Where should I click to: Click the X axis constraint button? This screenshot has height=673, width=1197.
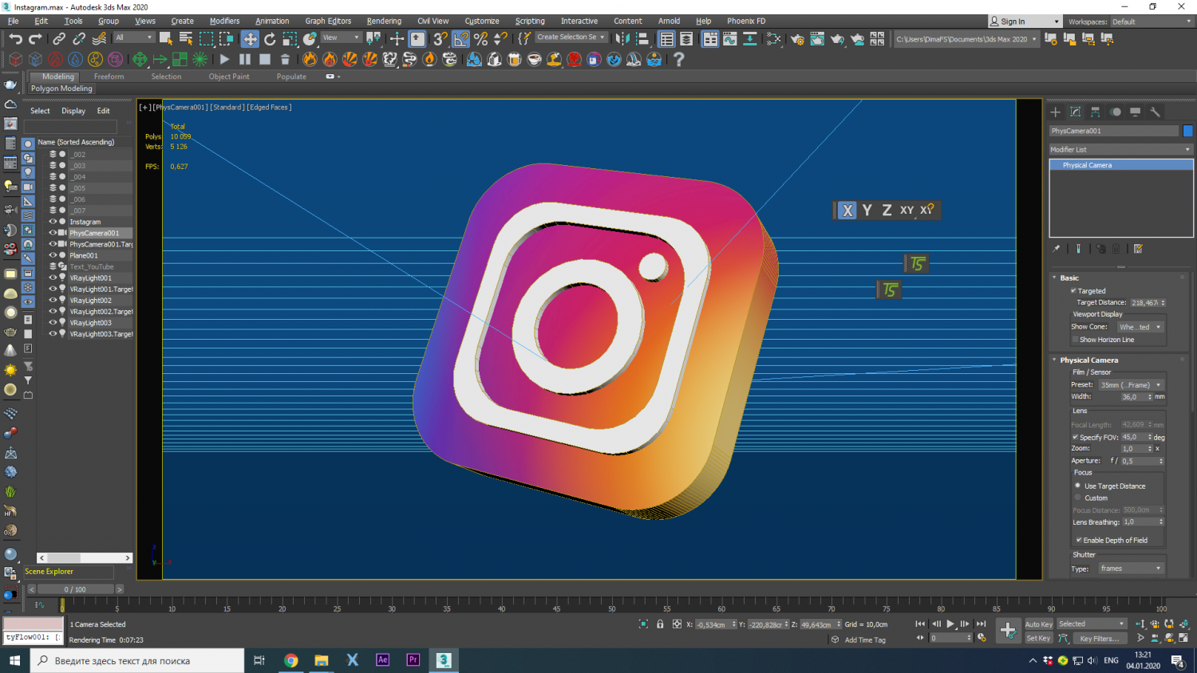click(x=847, y=211)
